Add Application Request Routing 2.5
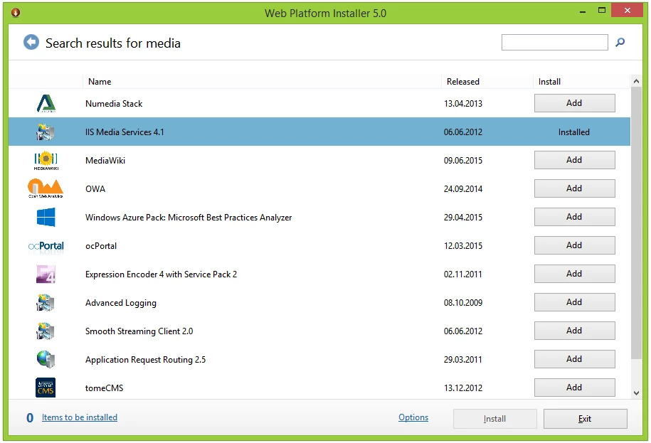This screenshot has width=651, height=443. click(x=574, y=359)
